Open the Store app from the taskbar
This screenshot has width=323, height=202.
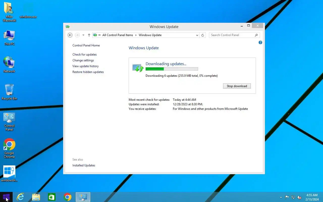[x=52, y=197]
